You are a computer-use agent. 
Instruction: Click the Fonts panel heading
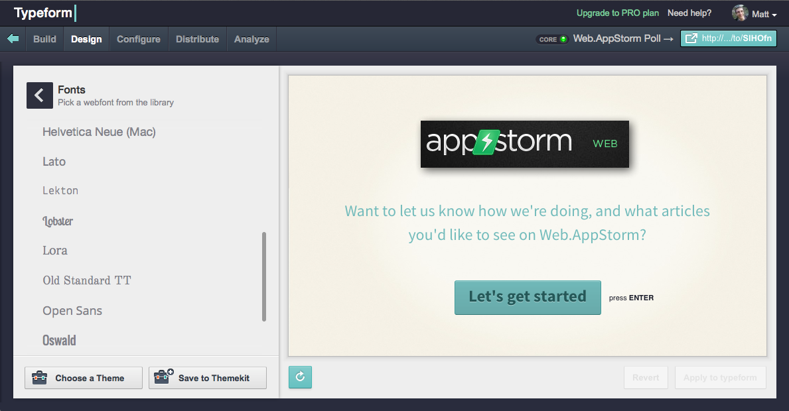[x=72, y=89]
